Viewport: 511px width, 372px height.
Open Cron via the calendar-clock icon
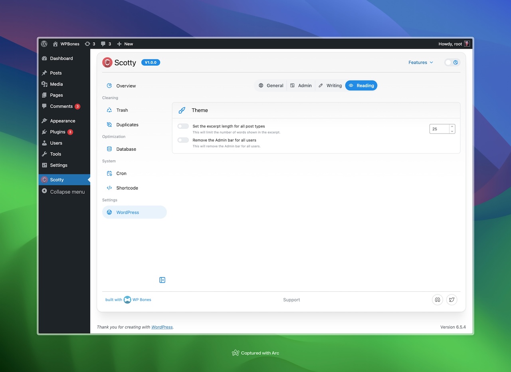click(109, 173)
